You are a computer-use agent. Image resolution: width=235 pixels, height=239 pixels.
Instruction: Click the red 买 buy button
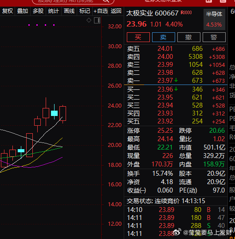tap(138, 37)
